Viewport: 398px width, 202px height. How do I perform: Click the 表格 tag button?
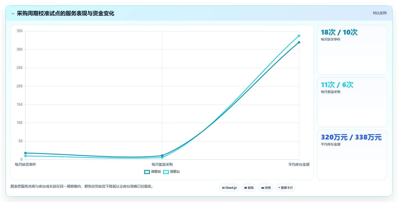point(249,188)
